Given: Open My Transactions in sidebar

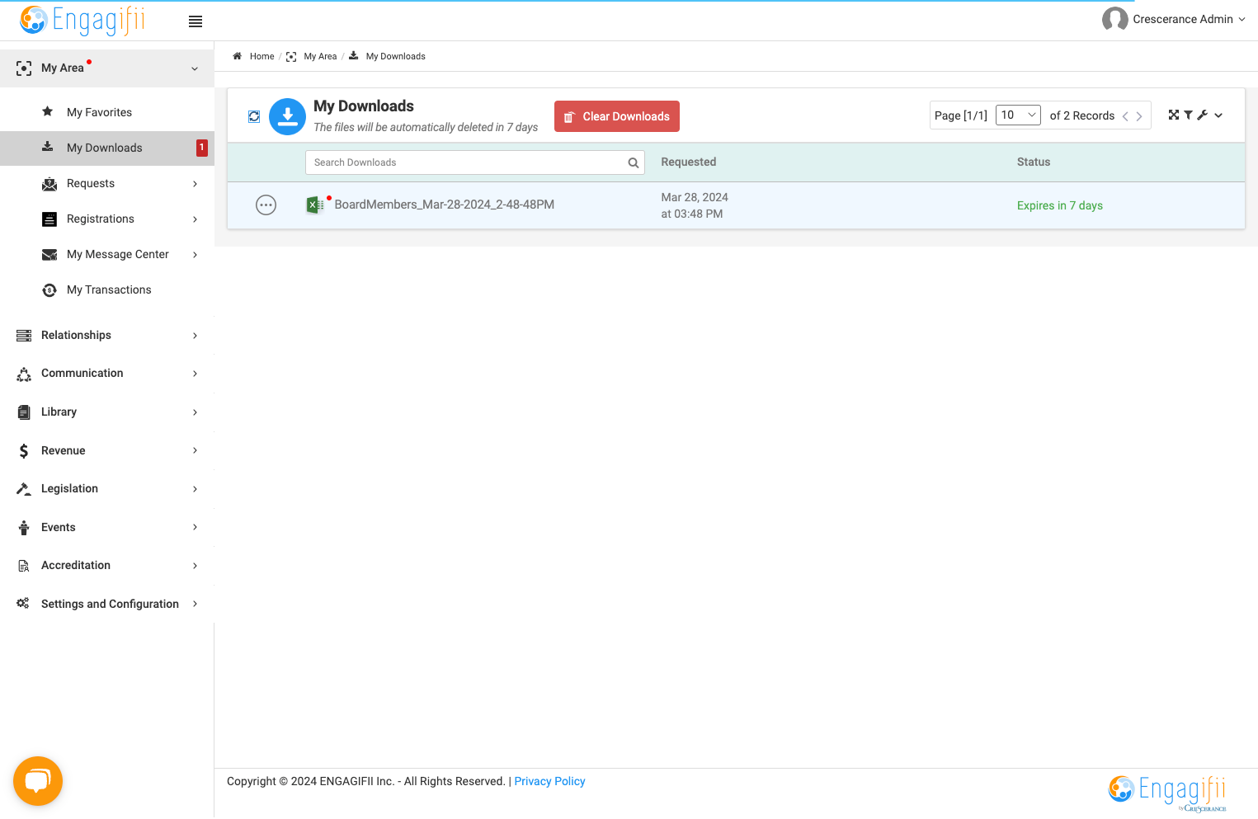Looking at the screenshot, I should [109, 289].
